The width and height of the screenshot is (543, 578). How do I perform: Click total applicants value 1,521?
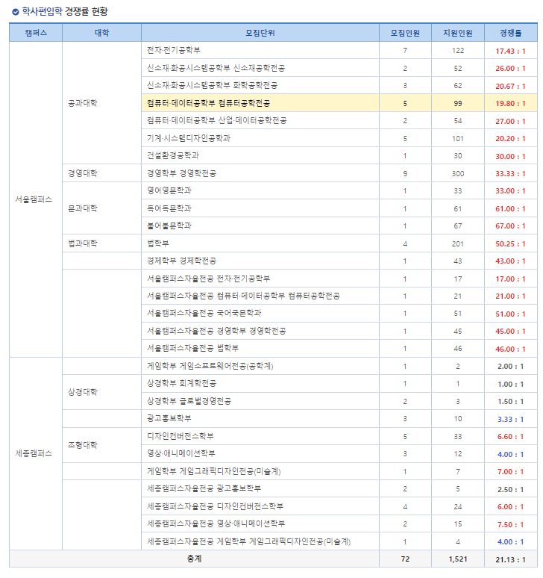tap(458, 559)
